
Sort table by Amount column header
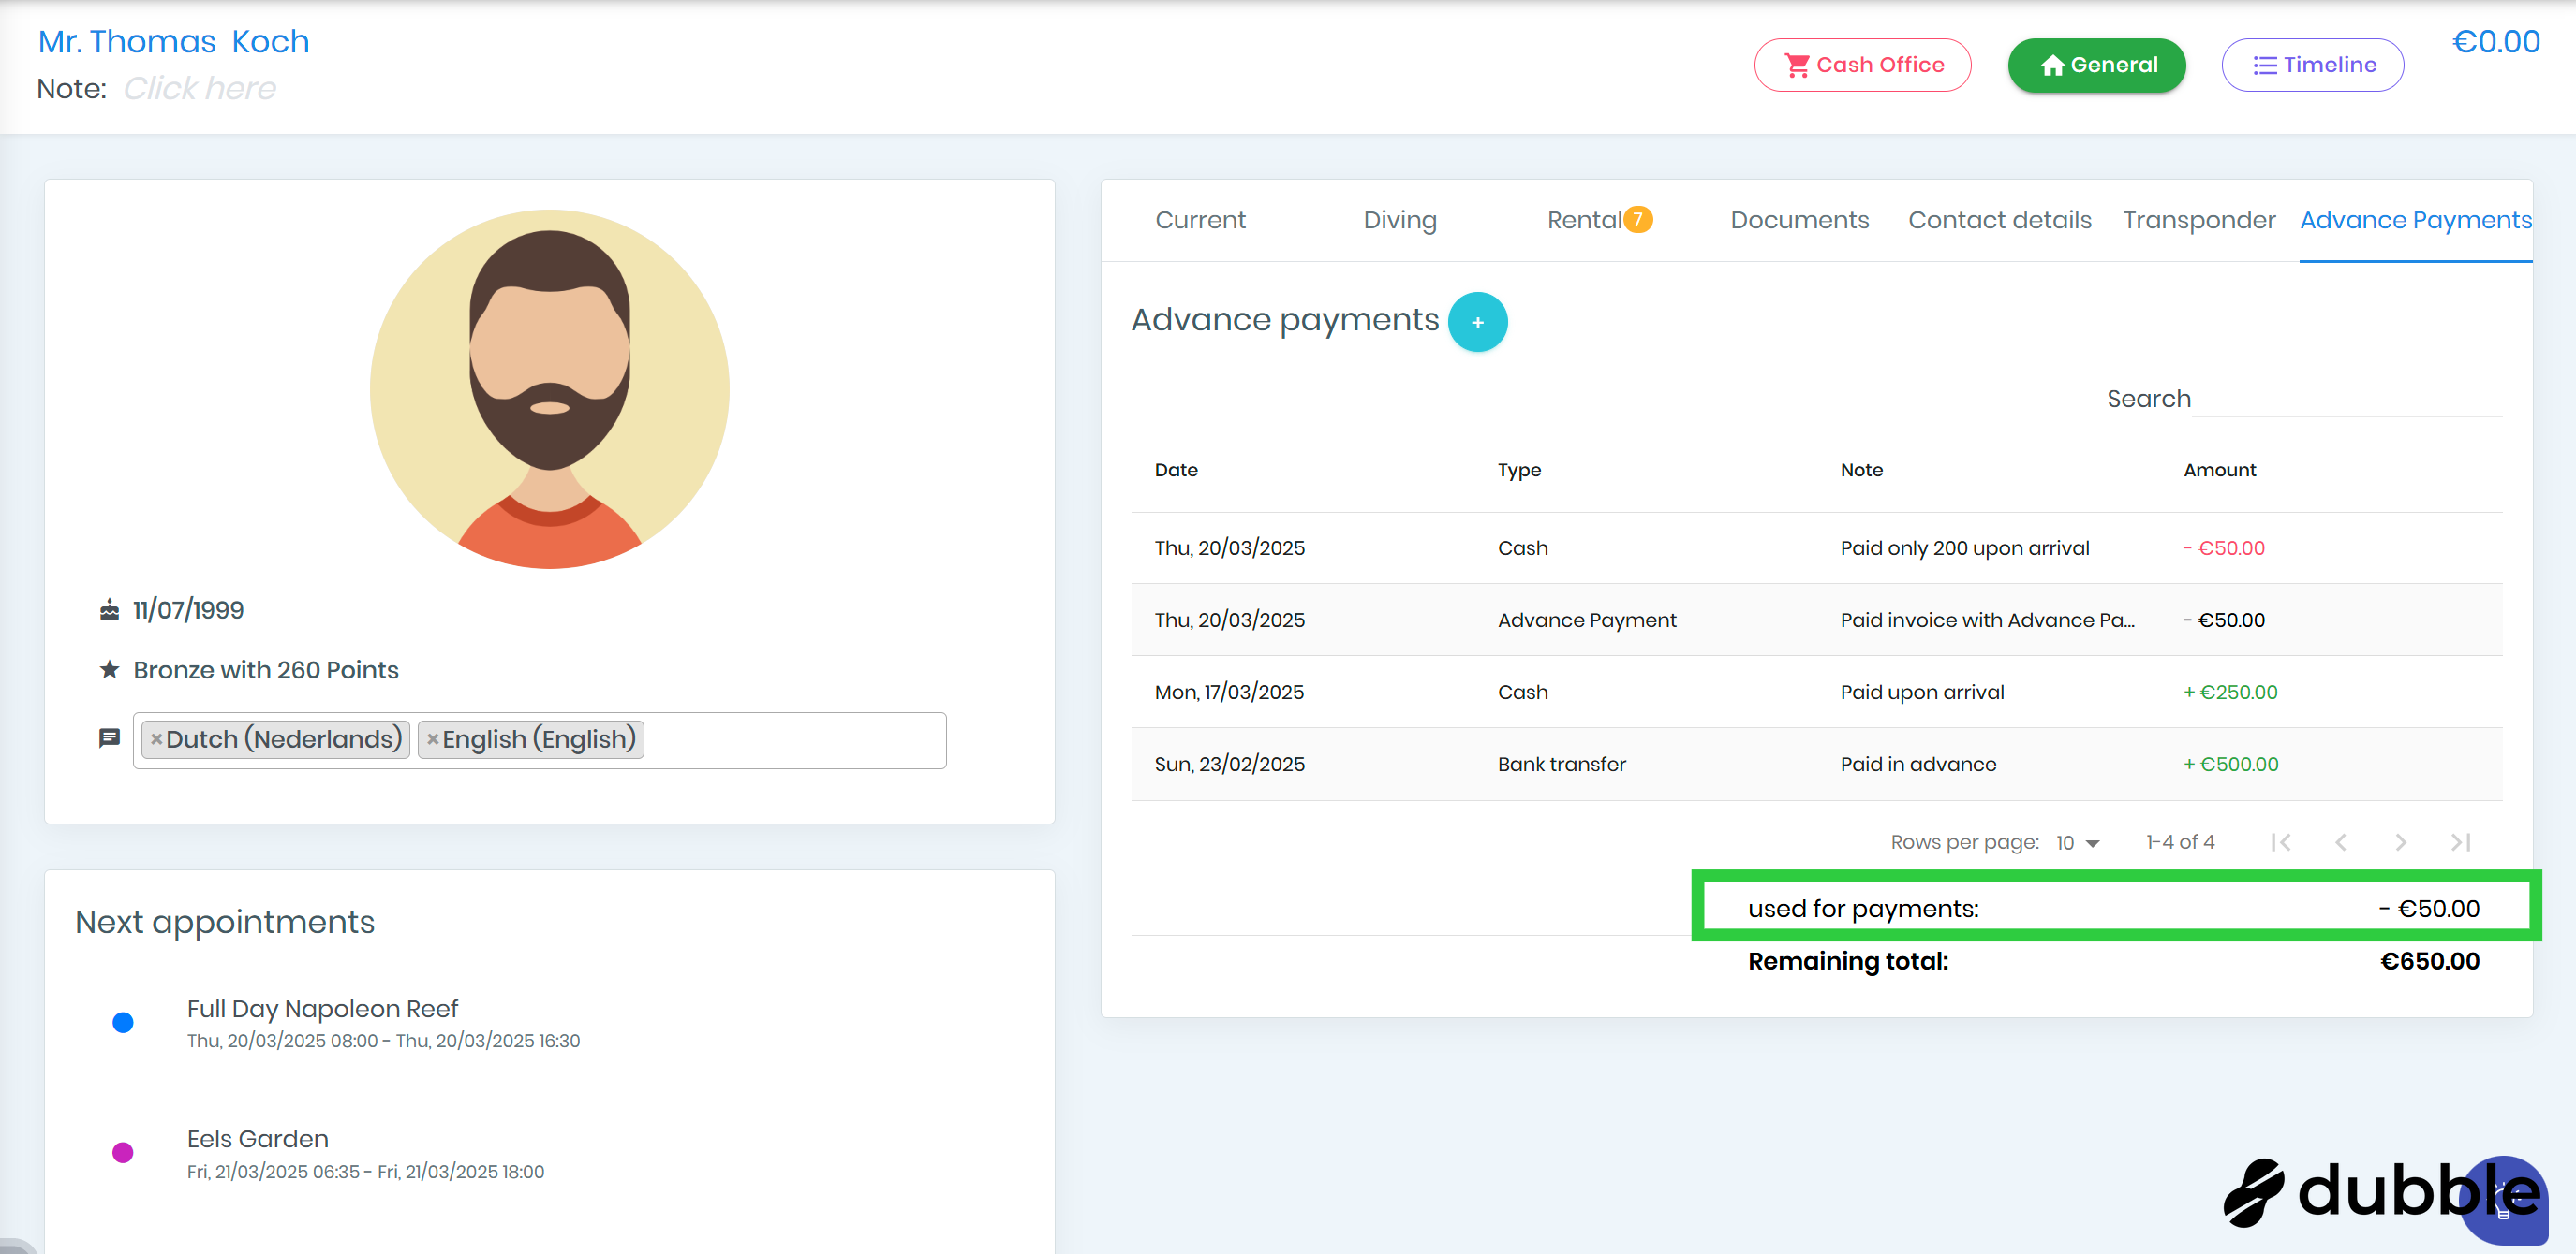[x=2219, y=470]
